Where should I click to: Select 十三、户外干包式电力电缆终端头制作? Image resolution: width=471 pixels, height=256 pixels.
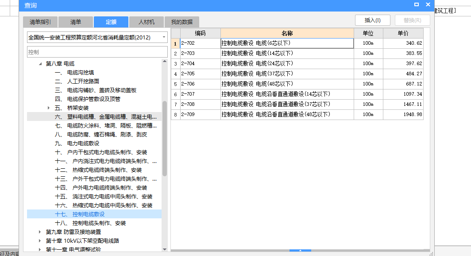(x=106, y=179)
